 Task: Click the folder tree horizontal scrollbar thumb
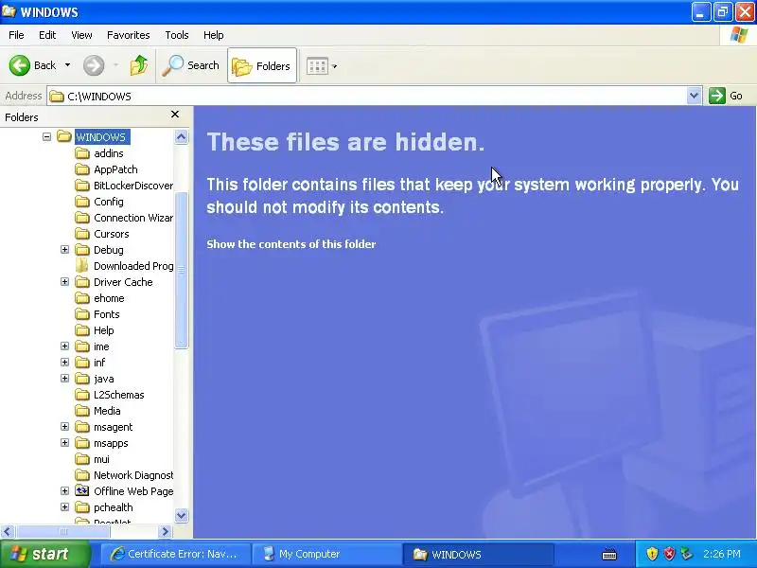(x=62, y=531)
